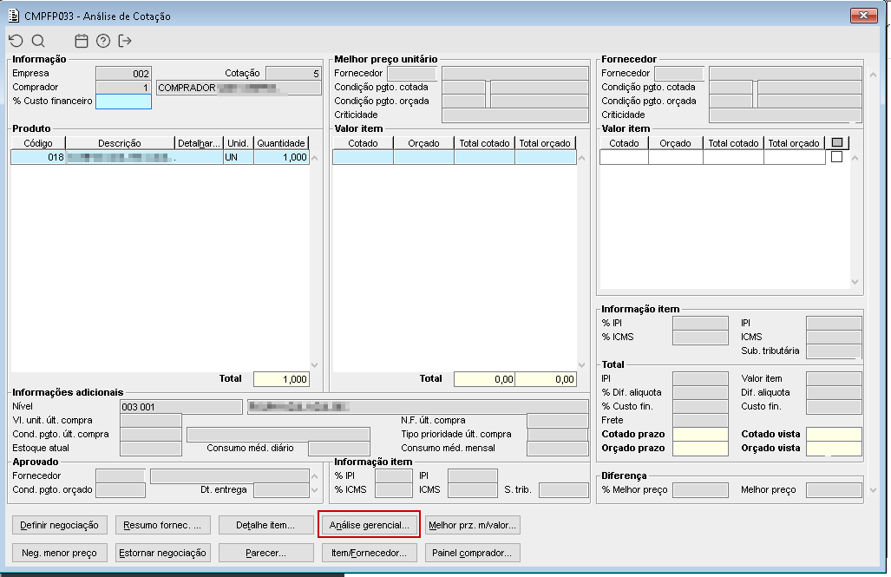
Task: Click the Total 1,000 field under Produto
Action: 281,379
